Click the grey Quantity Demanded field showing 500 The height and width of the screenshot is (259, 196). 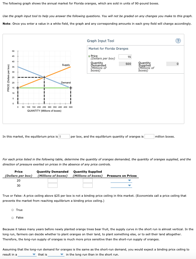(x=125, y=64)
